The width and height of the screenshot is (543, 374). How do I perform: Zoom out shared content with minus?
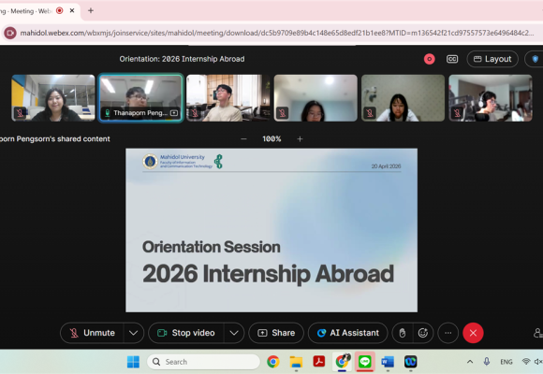[243, 139]
